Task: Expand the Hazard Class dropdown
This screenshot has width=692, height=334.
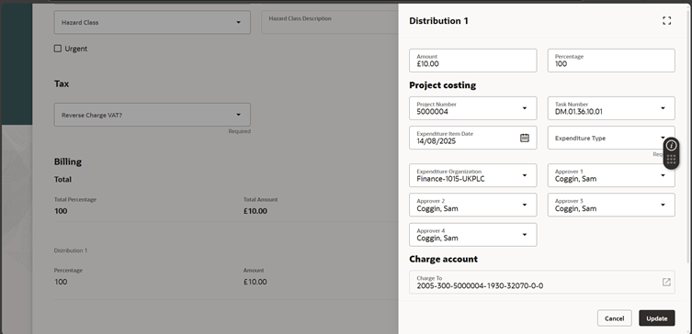Action: click(x=238, y=22)
